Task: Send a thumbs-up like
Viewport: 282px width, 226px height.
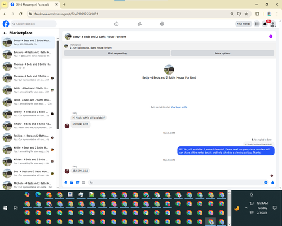Action: pos(272,182)
